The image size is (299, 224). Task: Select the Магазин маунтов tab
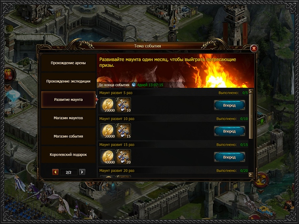tap(68, 118)
